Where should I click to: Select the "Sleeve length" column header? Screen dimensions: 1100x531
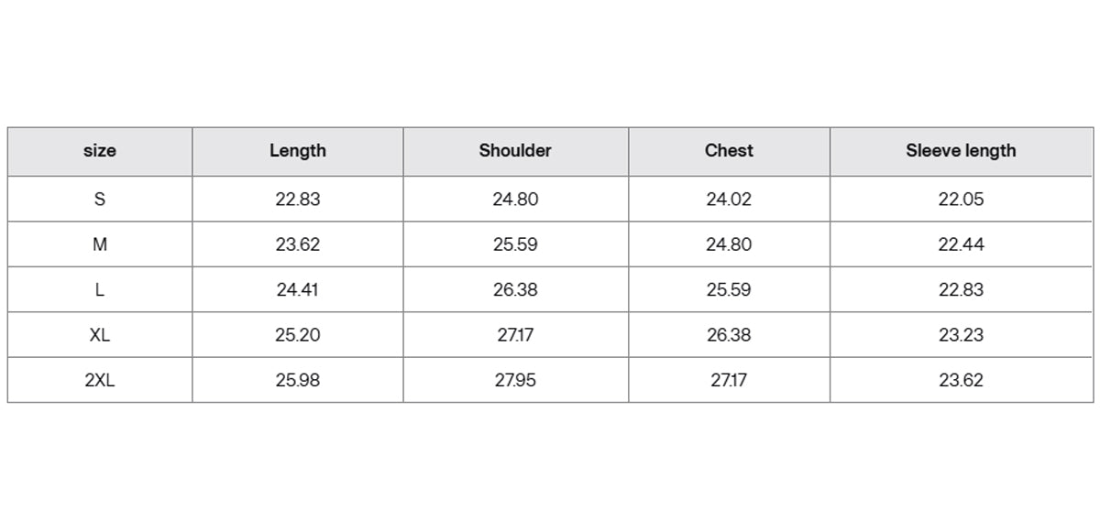click(x=961, y=151)
